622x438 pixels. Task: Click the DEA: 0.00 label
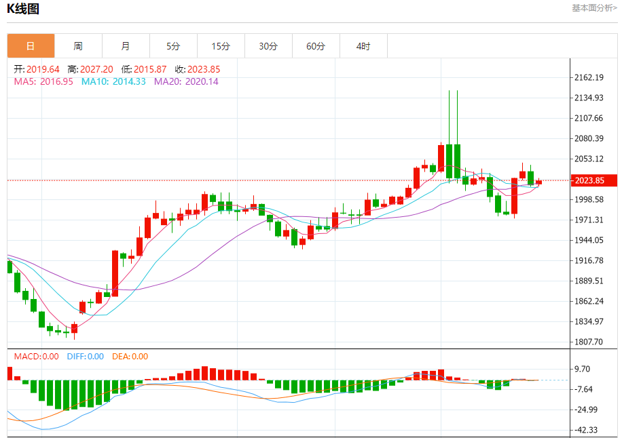coord(130,357)
